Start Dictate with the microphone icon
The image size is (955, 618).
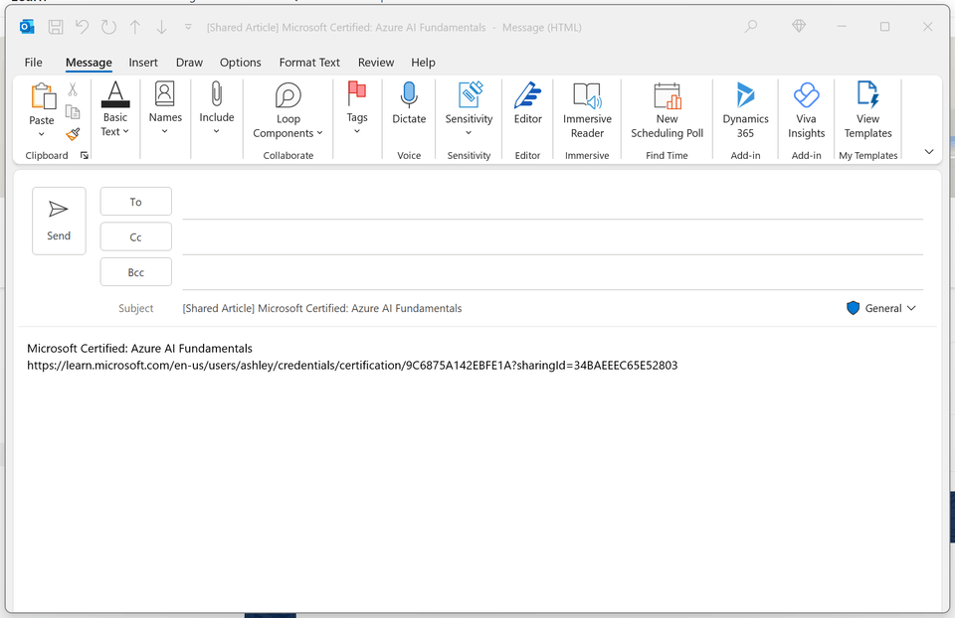coord(409,103)
